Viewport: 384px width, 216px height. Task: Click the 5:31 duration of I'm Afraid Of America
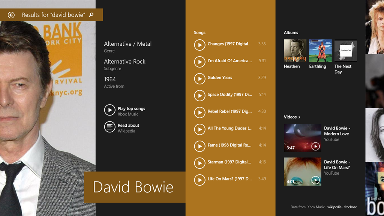pyautogui.click(x=262, y=61)
